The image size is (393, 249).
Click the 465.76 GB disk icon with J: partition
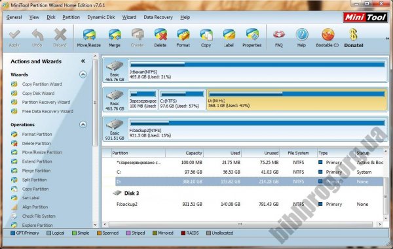tap(115, 66)
